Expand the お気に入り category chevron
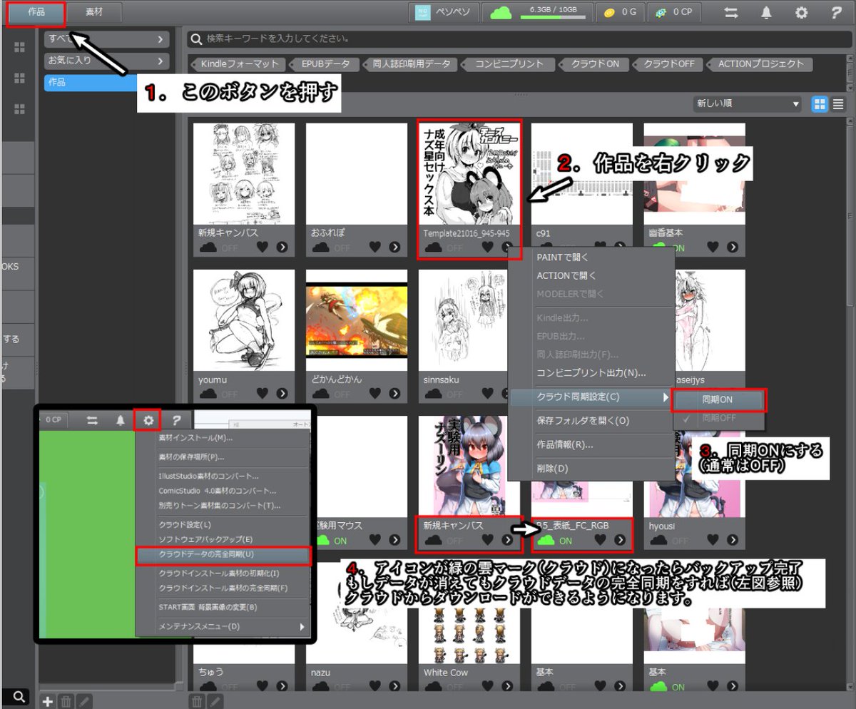Screen dimensions: 856x709 (x=160, y=61)
